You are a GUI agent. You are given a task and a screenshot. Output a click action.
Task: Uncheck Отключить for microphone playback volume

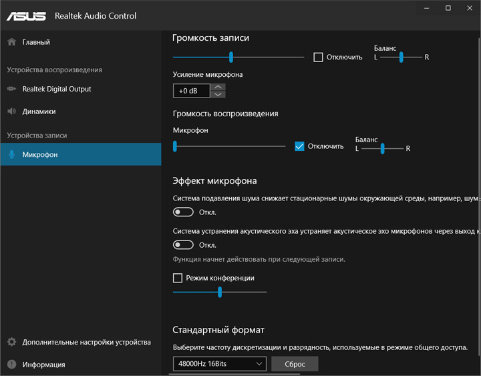tap(299, 146)
